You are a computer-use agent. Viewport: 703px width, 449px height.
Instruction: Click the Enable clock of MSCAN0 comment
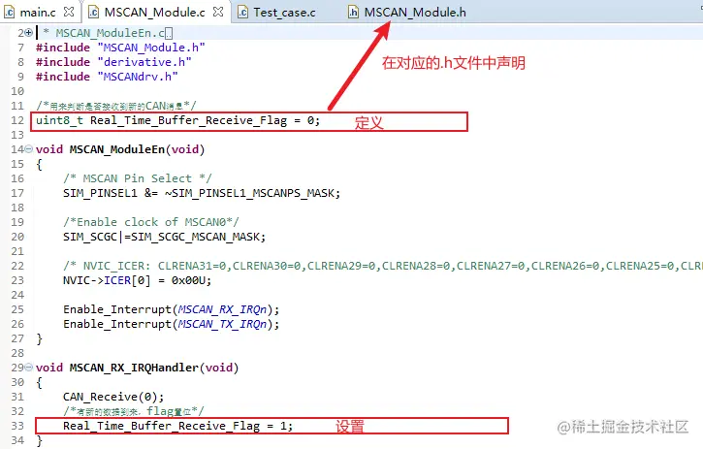151,221
